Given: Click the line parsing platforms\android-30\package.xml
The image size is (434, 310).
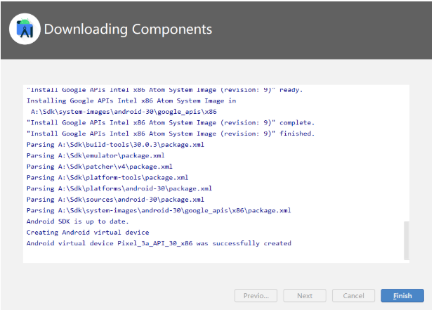Looking at the screenshot, I should click(119, 188).
